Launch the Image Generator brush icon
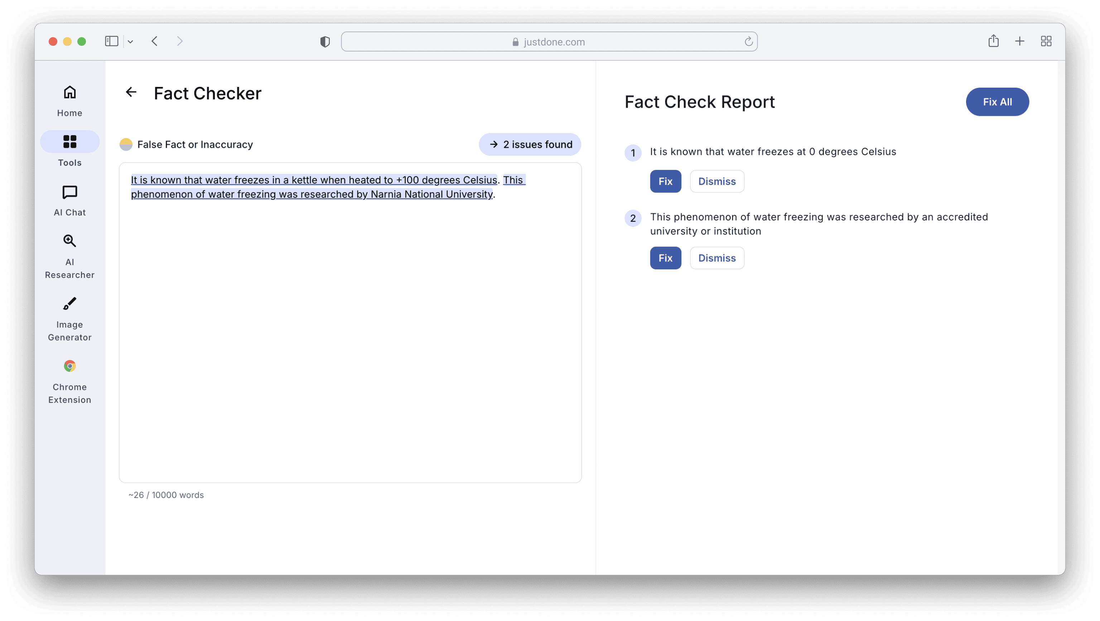This screenshot has width=1100, height=621. 69,304
